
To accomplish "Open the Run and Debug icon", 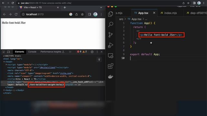I will [111, 45].
